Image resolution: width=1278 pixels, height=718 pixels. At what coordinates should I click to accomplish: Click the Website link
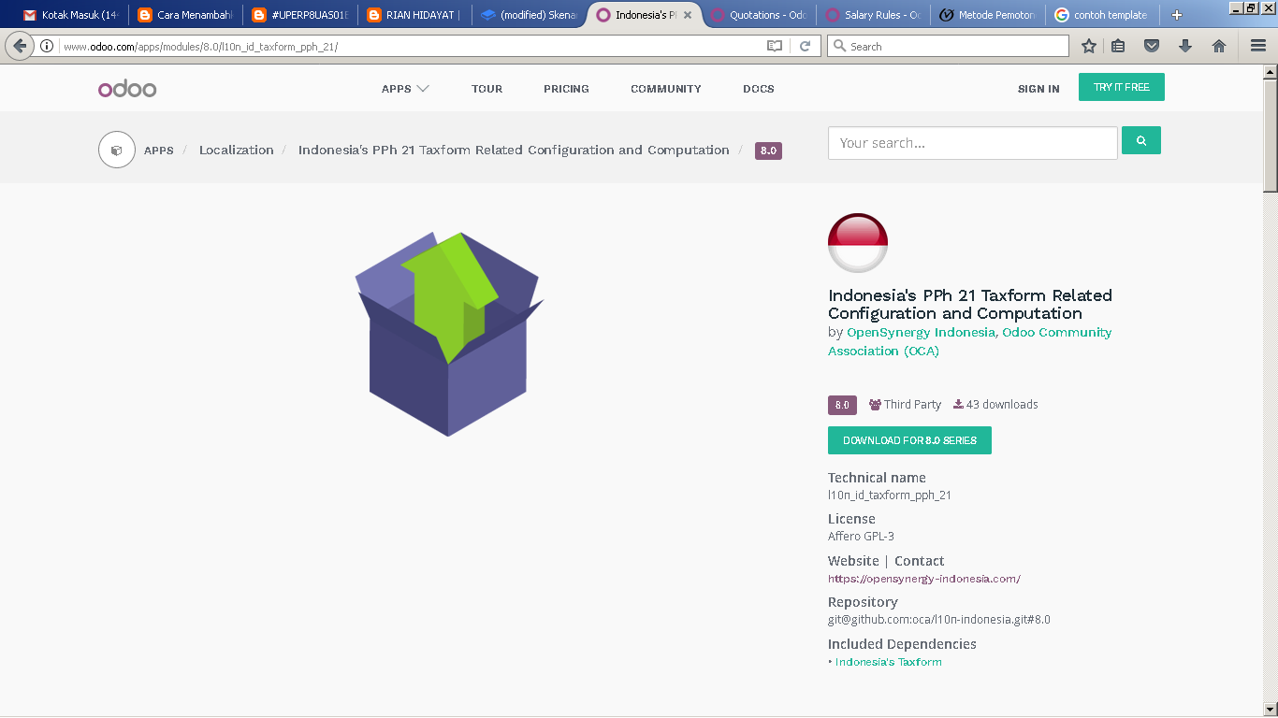point(853,561)
